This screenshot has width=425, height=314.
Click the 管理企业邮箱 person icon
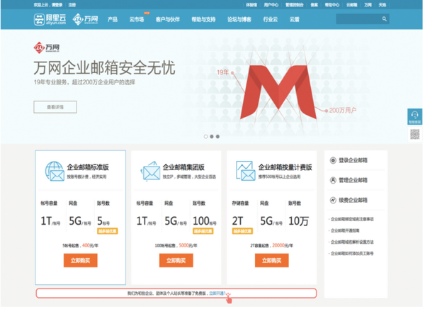333,180
